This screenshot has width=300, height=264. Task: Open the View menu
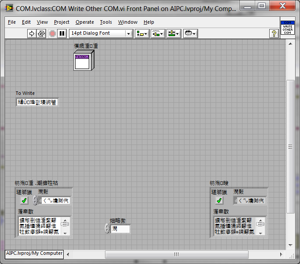(x=42, y=22)
